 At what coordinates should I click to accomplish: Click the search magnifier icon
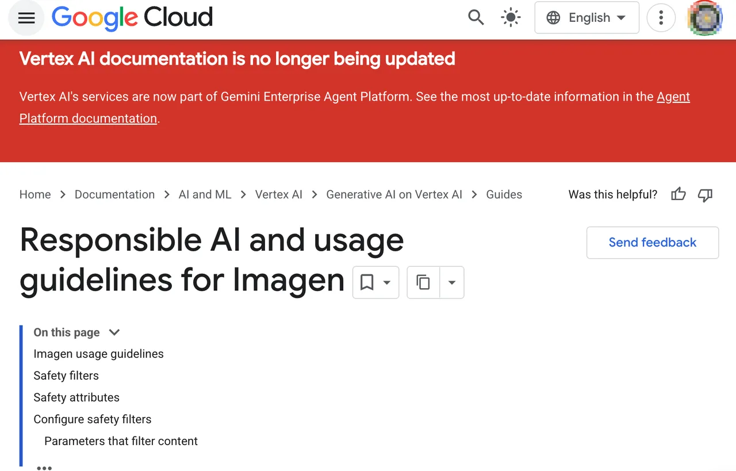476,18
